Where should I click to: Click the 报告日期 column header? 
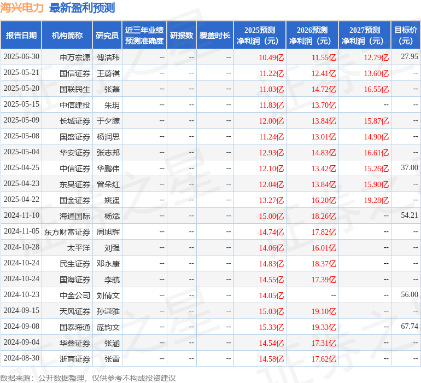[x=21, y=36]
